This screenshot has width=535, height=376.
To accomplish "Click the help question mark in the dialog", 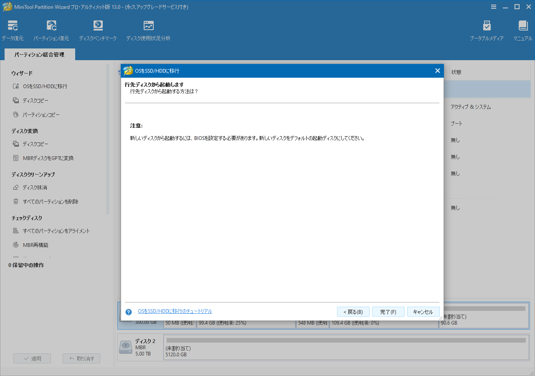I will pos(128,311).
